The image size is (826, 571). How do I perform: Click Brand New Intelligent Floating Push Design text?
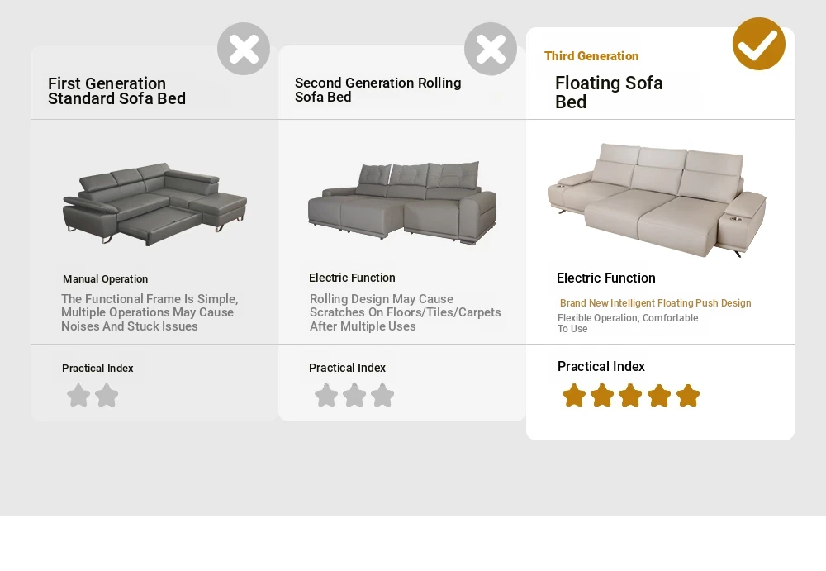pos(655,303)
